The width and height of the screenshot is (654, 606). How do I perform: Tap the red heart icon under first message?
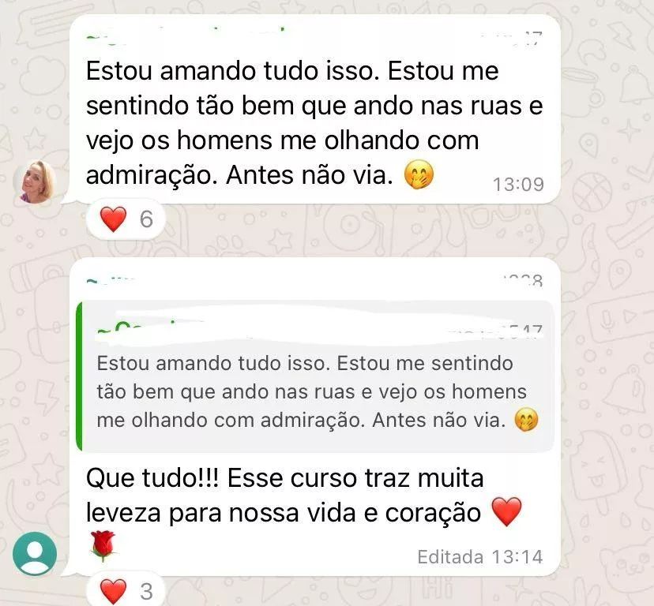pos(113,219)
